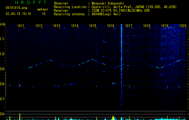Click time axis marker 1020

183,26
